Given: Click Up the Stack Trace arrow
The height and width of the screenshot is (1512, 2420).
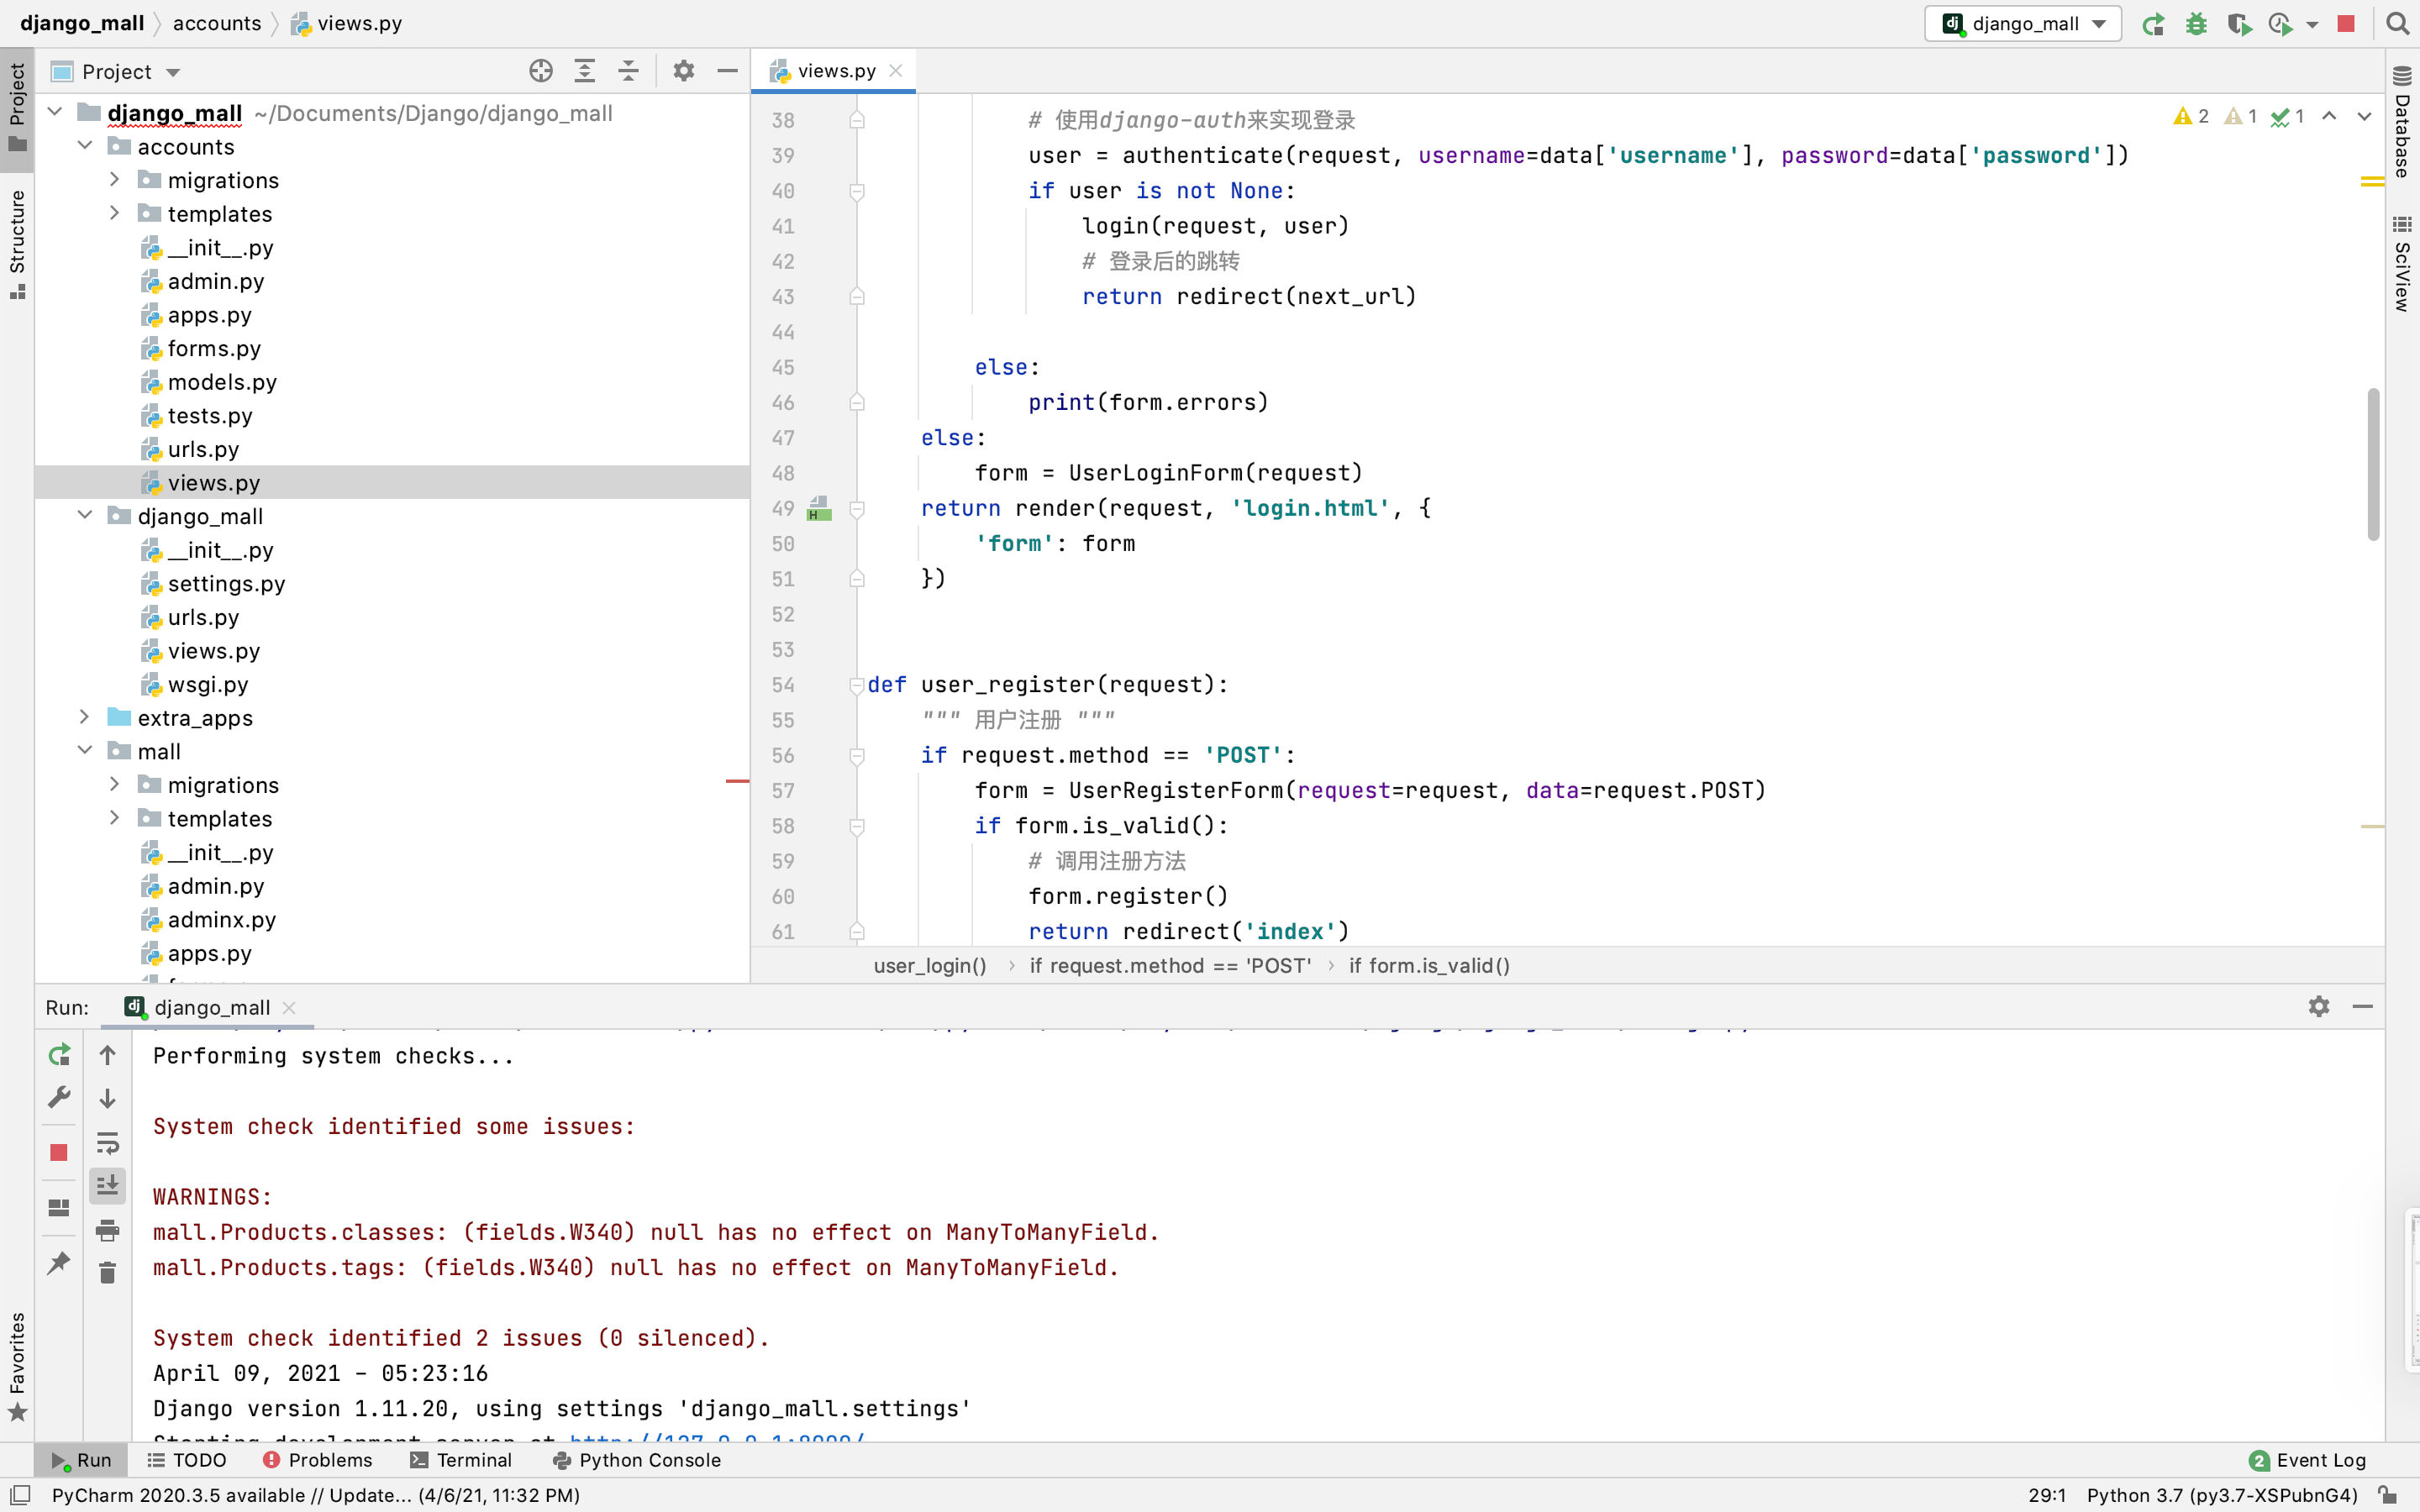Looking at the screenshot, I should (108, 1055).
